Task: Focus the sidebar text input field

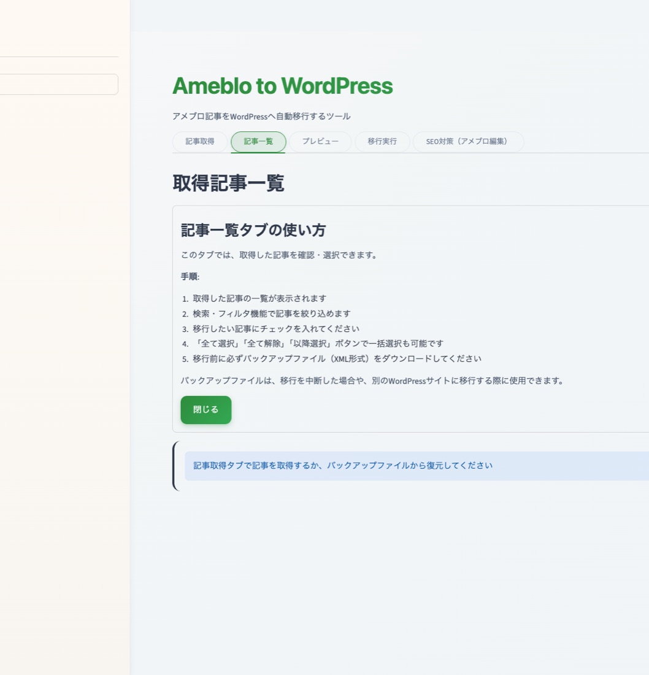Action: (59, 85)
